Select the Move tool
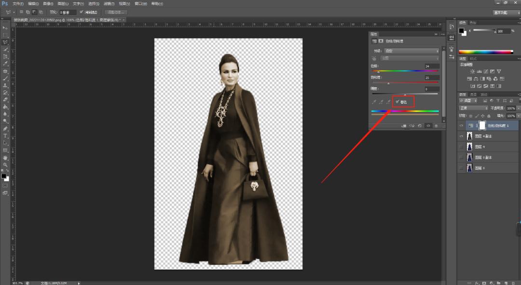Screen dimensions: 521x285 5,28
